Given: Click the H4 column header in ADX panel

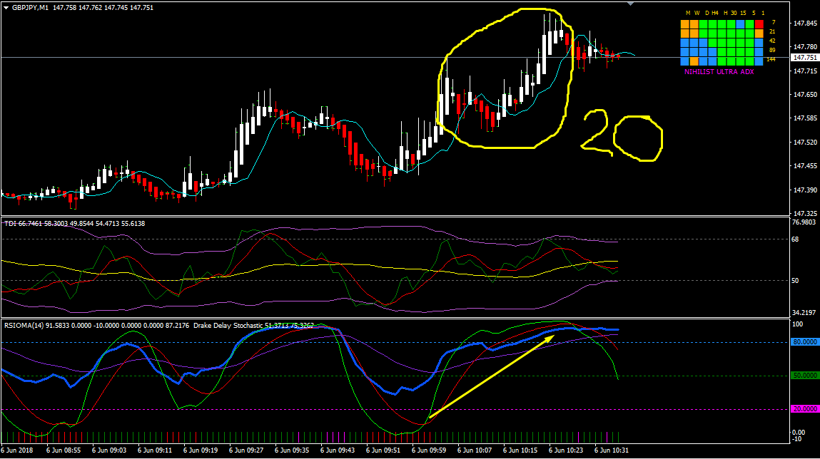Looking at the screenshot, I should pos(715,13).
